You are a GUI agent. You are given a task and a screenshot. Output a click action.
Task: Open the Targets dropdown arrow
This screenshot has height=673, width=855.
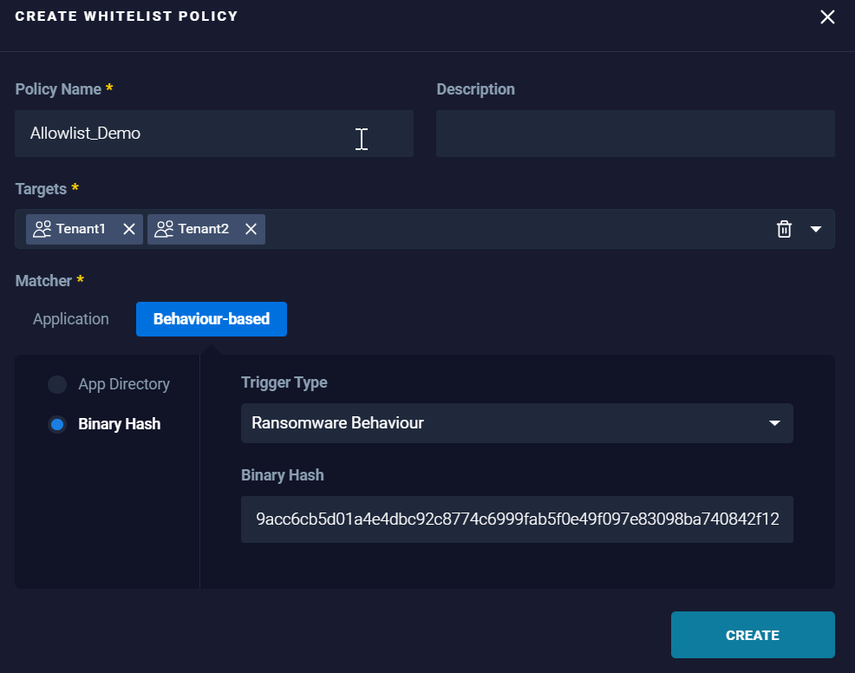(815, 229)
